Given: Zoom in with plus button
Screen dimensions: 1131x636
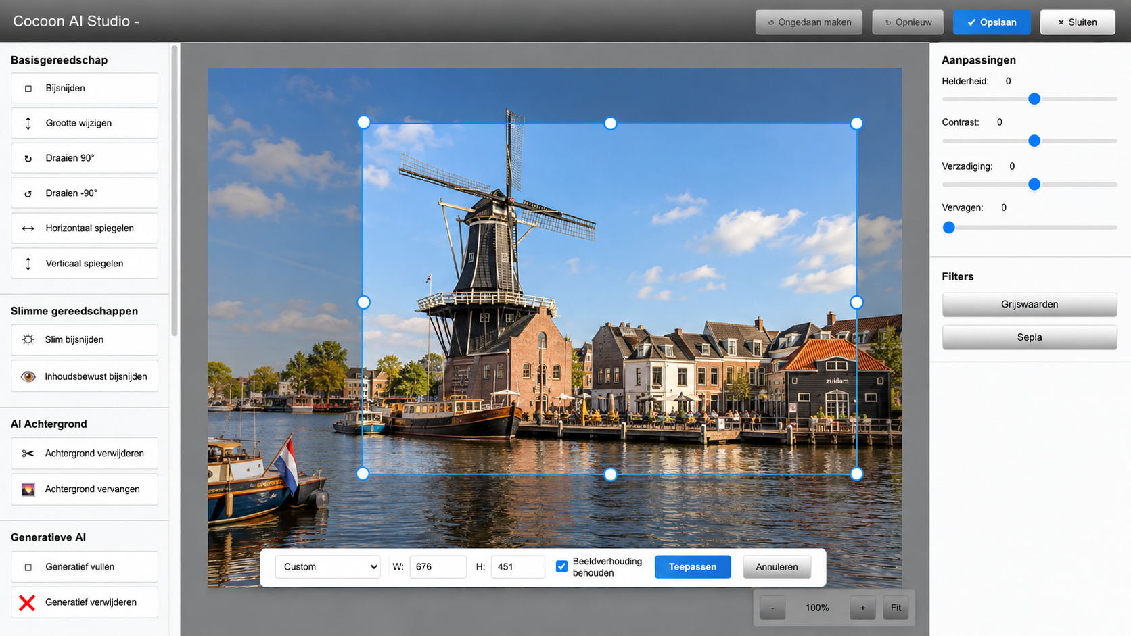Looking at the screenshot, I should coord(862,608).
